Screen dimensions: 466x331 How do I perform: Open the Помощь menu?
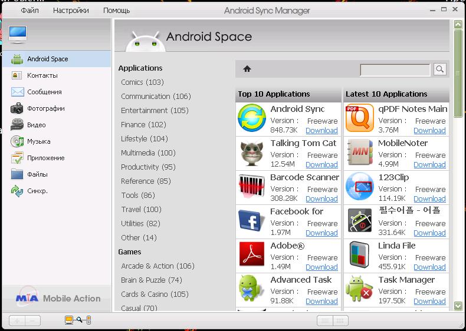click(117, 11)
